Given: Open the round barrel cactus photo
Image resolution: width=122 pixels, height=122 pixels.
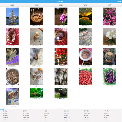Looking at the screenshot, I should 110,56.
